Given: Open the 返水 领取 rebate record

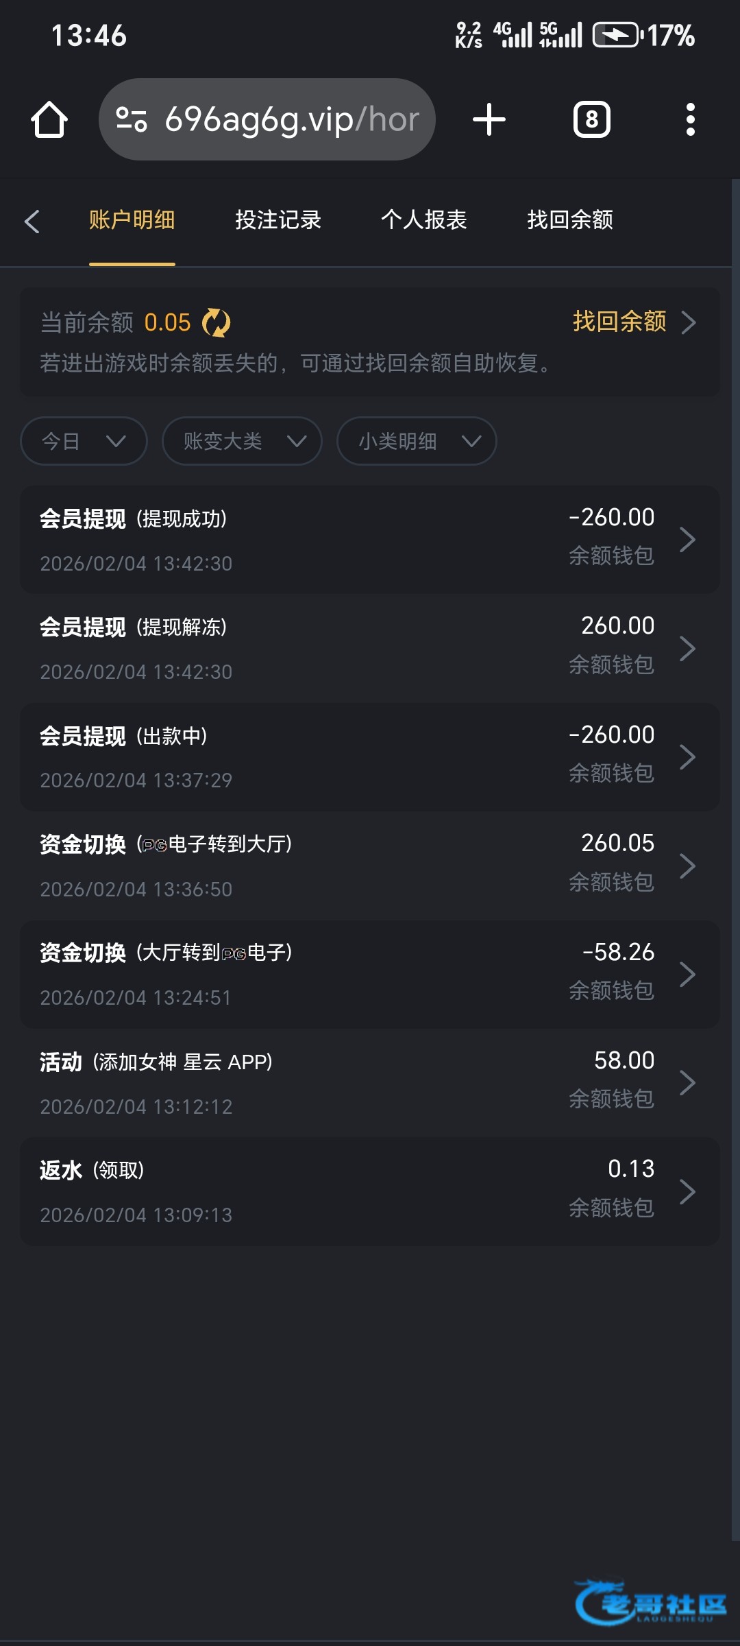Looking at the screenshot, I should [370, 1191].
